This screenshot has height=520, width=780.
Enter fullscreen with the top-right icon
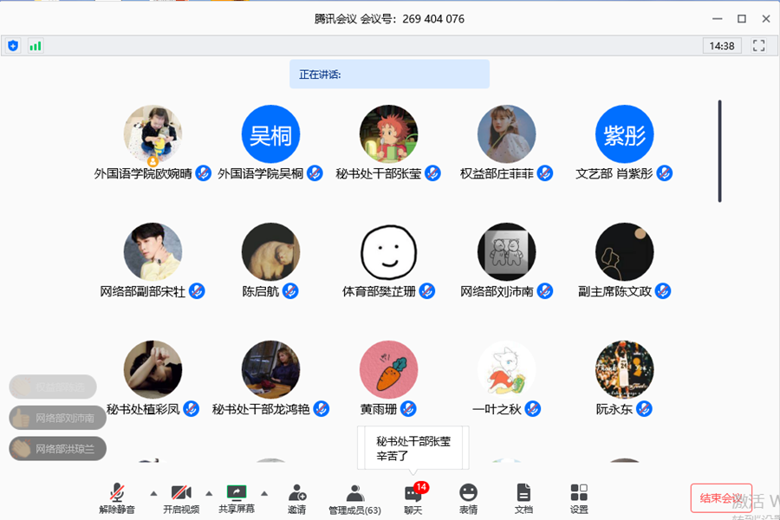pos(759,46)
